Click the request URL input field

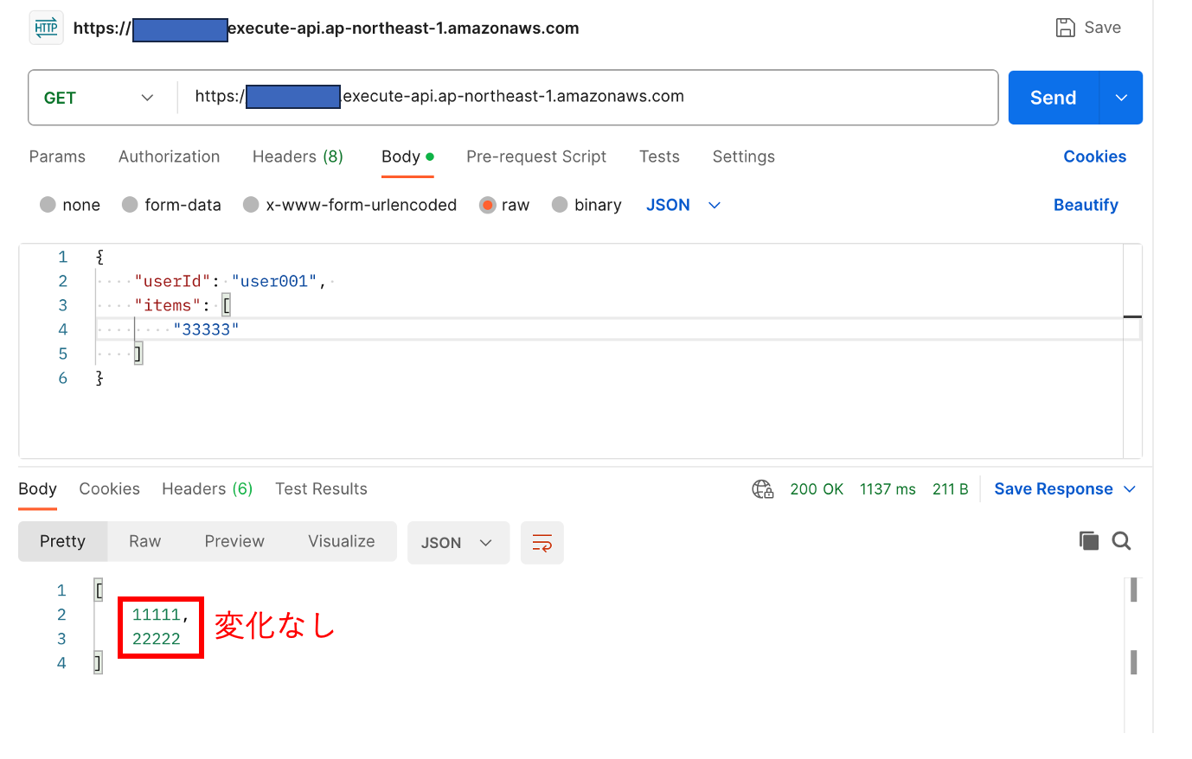588,97
